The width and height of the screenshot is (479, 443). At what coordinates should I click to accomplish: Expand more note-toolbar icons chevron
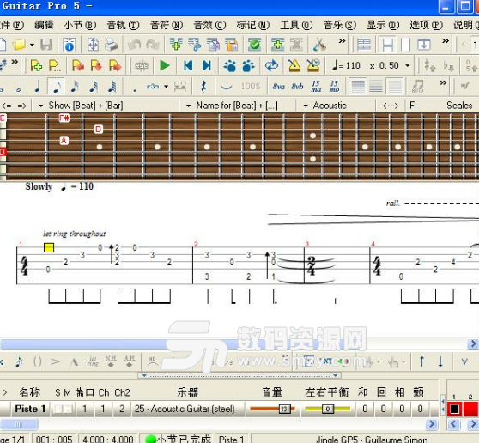(x=443, y=82)
